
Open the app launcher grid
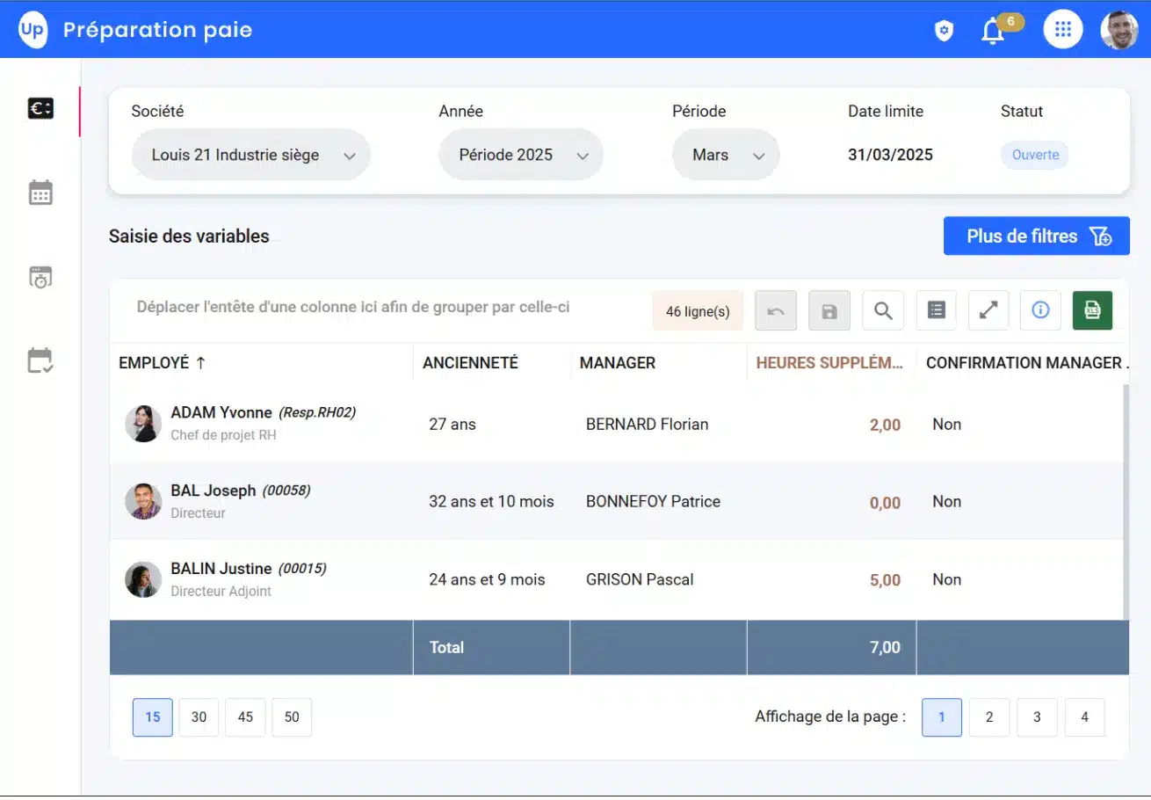click(x=1062, y=29)
